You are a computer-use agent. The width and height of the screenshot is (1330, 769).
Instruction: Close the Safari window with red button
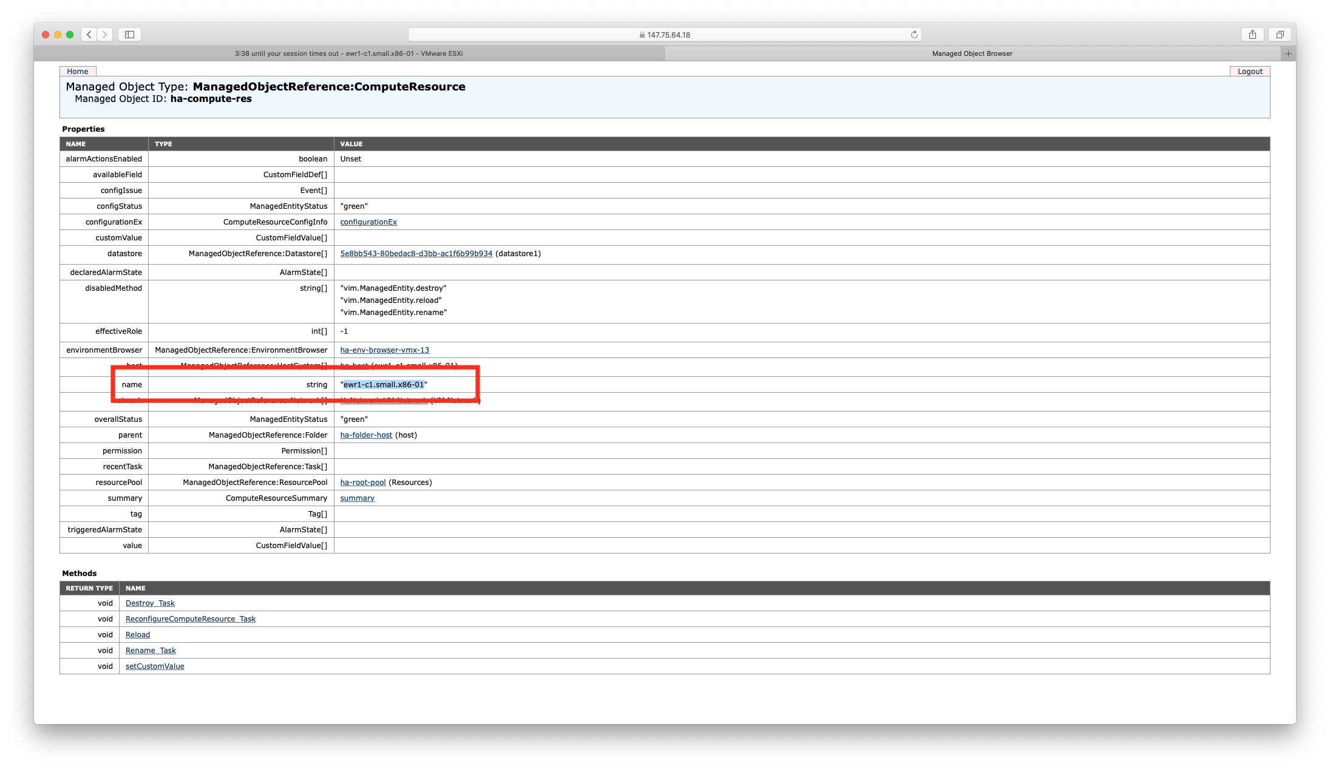coord(46,35)
